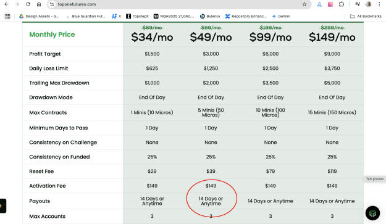Open the blue triangle extension icon
Screen dimensions: 386x224
(x=319, y=4)
